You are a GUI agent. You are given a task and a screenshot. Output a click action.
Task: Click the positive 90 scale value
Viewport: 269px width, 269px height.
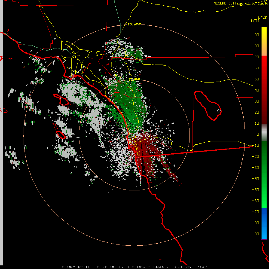click(x=257, y=35)
